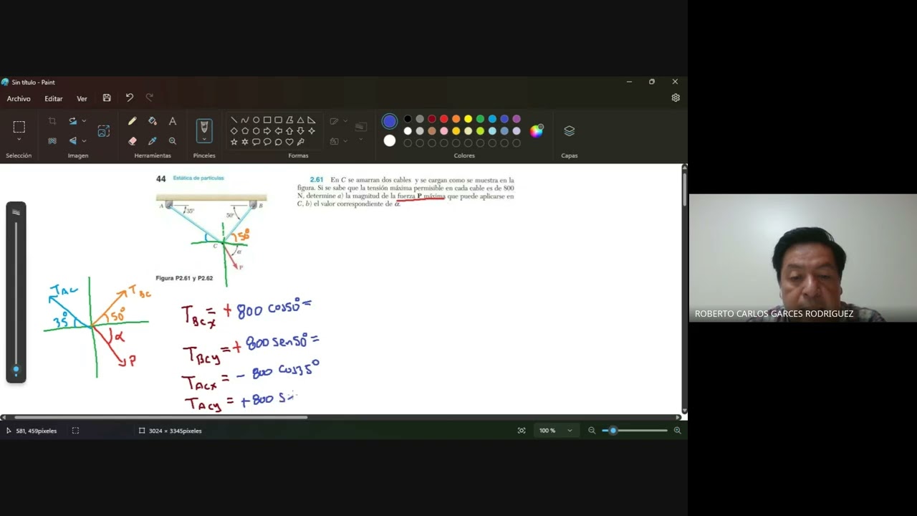Viewport: 917px width, 516px height.
Task: Click the rotate image icon
Action: tap(72, 121)
